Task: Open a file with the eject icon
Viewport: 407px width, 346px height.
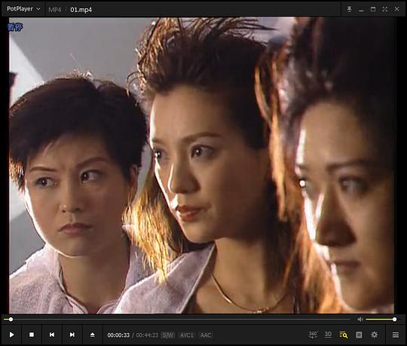Action: [92, 335]
